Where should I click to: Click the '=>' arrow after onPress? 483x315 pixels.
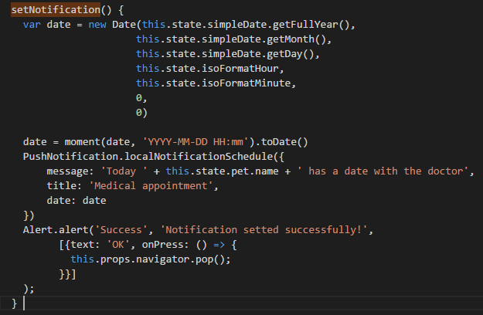(219, 245)
